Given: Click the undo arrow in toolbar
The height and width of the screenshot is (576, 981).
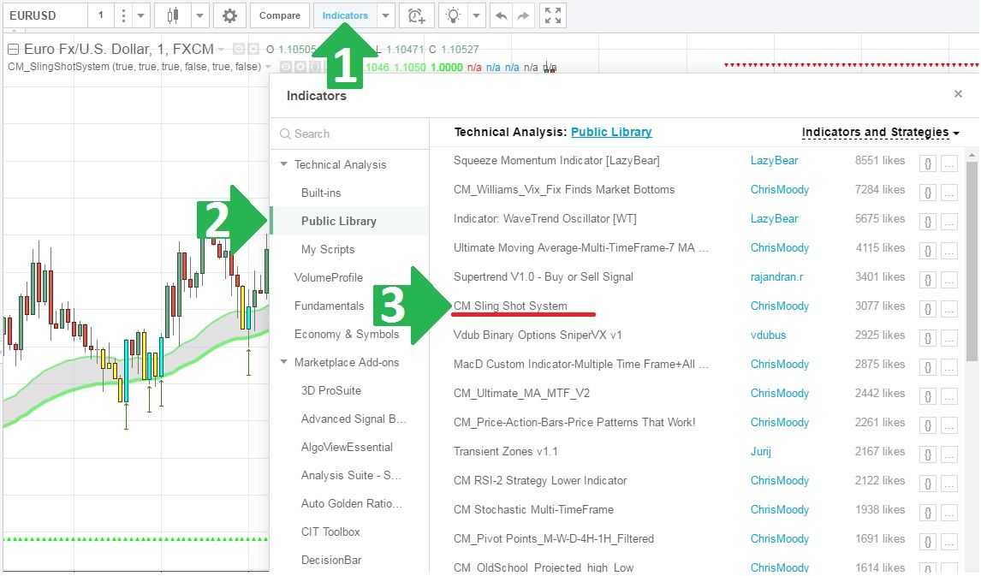Looking at the screenshot, I should (502, 15).
